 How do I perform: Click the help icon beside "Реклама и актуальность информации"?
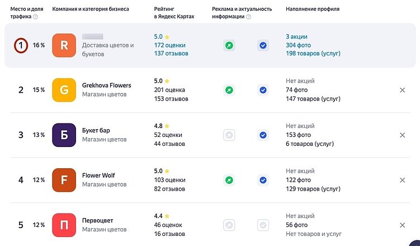249,17
